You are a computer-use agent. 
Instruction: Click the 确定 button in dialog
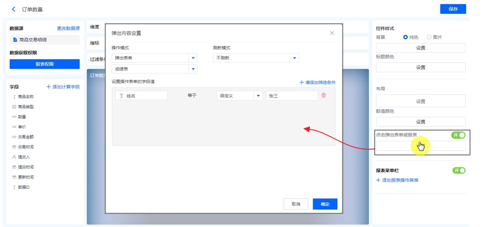(325, 204)
